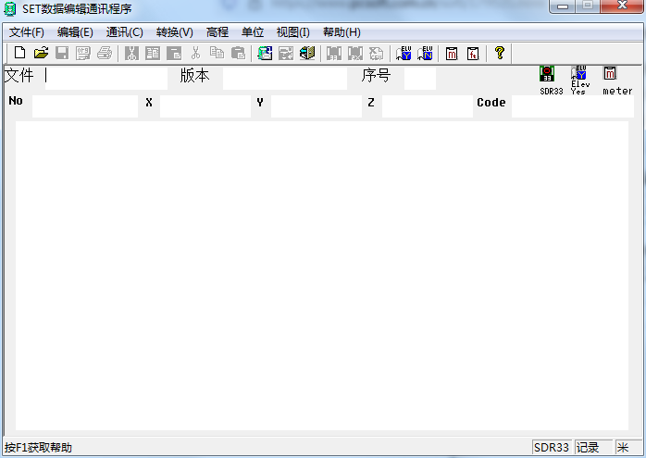The image size is (646, 458).
Task: Click the Elev Yes icon
Action: point(579,74)
